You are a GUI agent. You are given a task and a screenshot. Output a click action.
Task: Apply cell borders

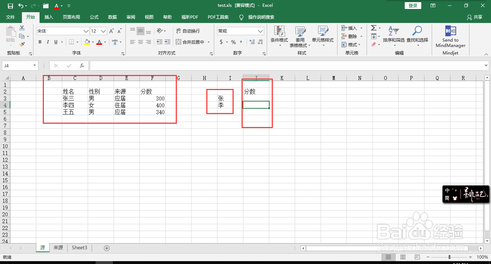coord(72,42)
